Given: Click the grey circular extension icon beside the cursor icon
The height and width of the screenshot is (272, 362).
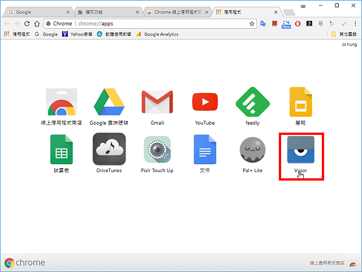Looking at the screenshot, I should point(321,24).
